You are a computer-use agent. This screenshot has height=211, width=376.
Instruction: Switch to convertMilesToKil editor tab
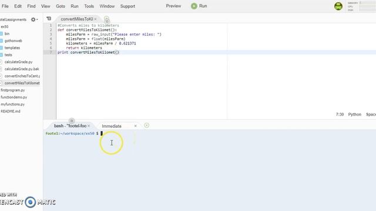pos(76,19)
